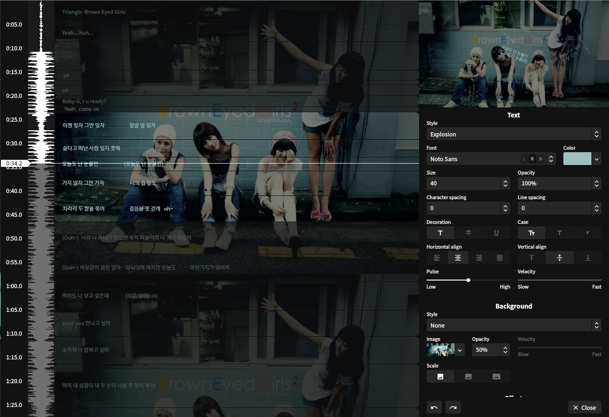The width and height of the screenshot is (609, 417).
Task: Click the Pulse slider handle
Action: 468,280
